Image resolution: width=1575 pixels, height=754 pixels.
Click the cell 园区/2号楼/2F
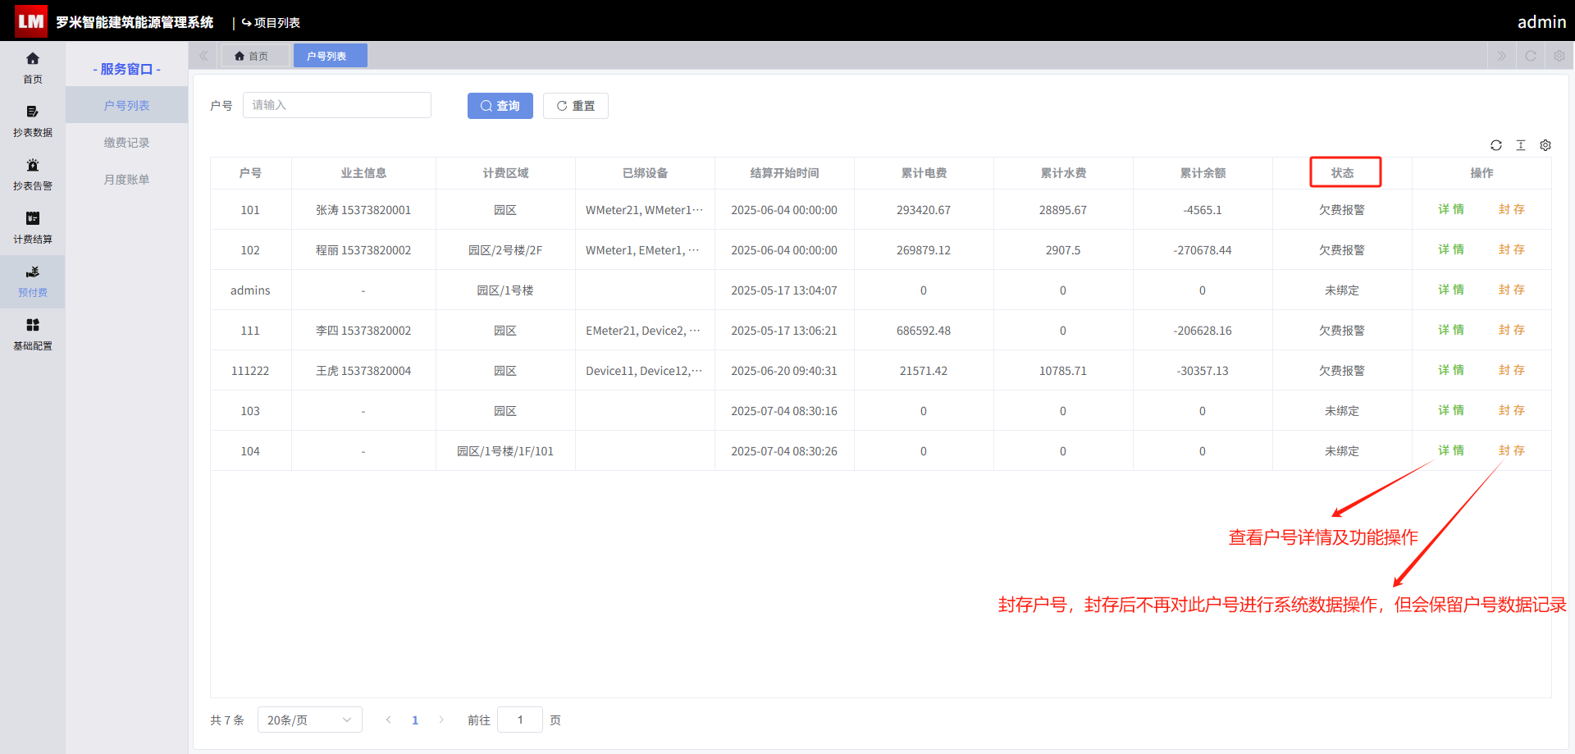click(505, 250)
